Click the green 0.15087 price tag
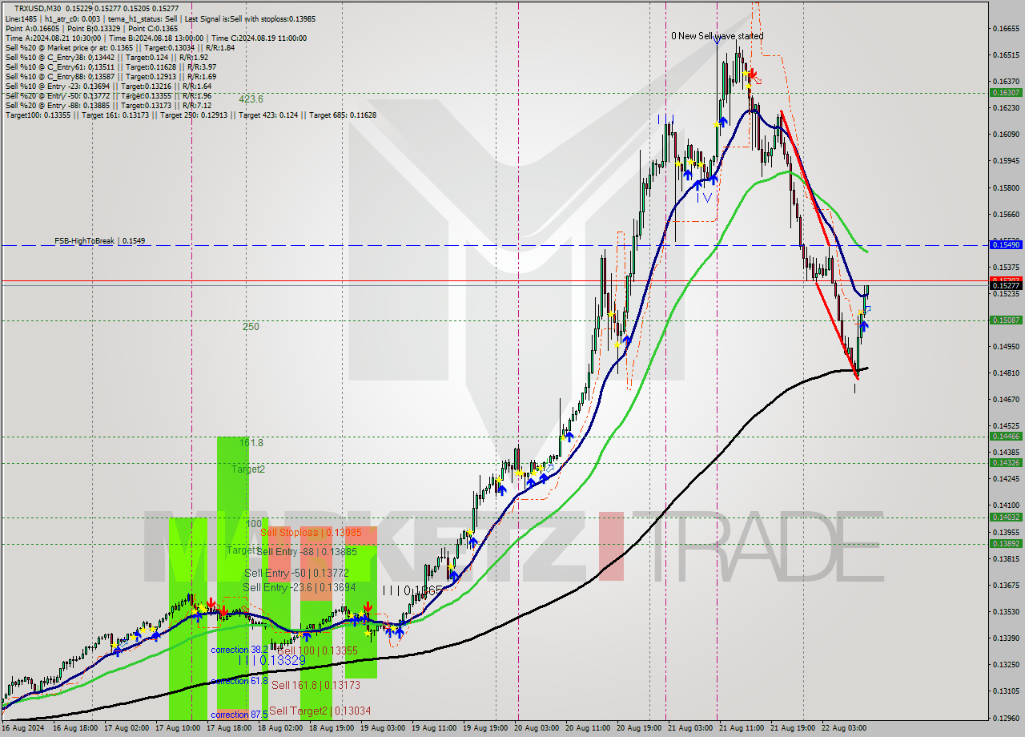The height and width of the screenshot is (737, 1025). [x=1006, y=320]
